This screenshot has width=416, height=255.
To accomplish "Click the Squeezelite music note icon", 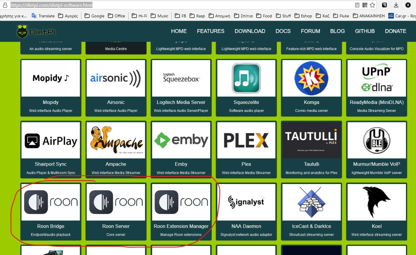I will coord(246,78).
